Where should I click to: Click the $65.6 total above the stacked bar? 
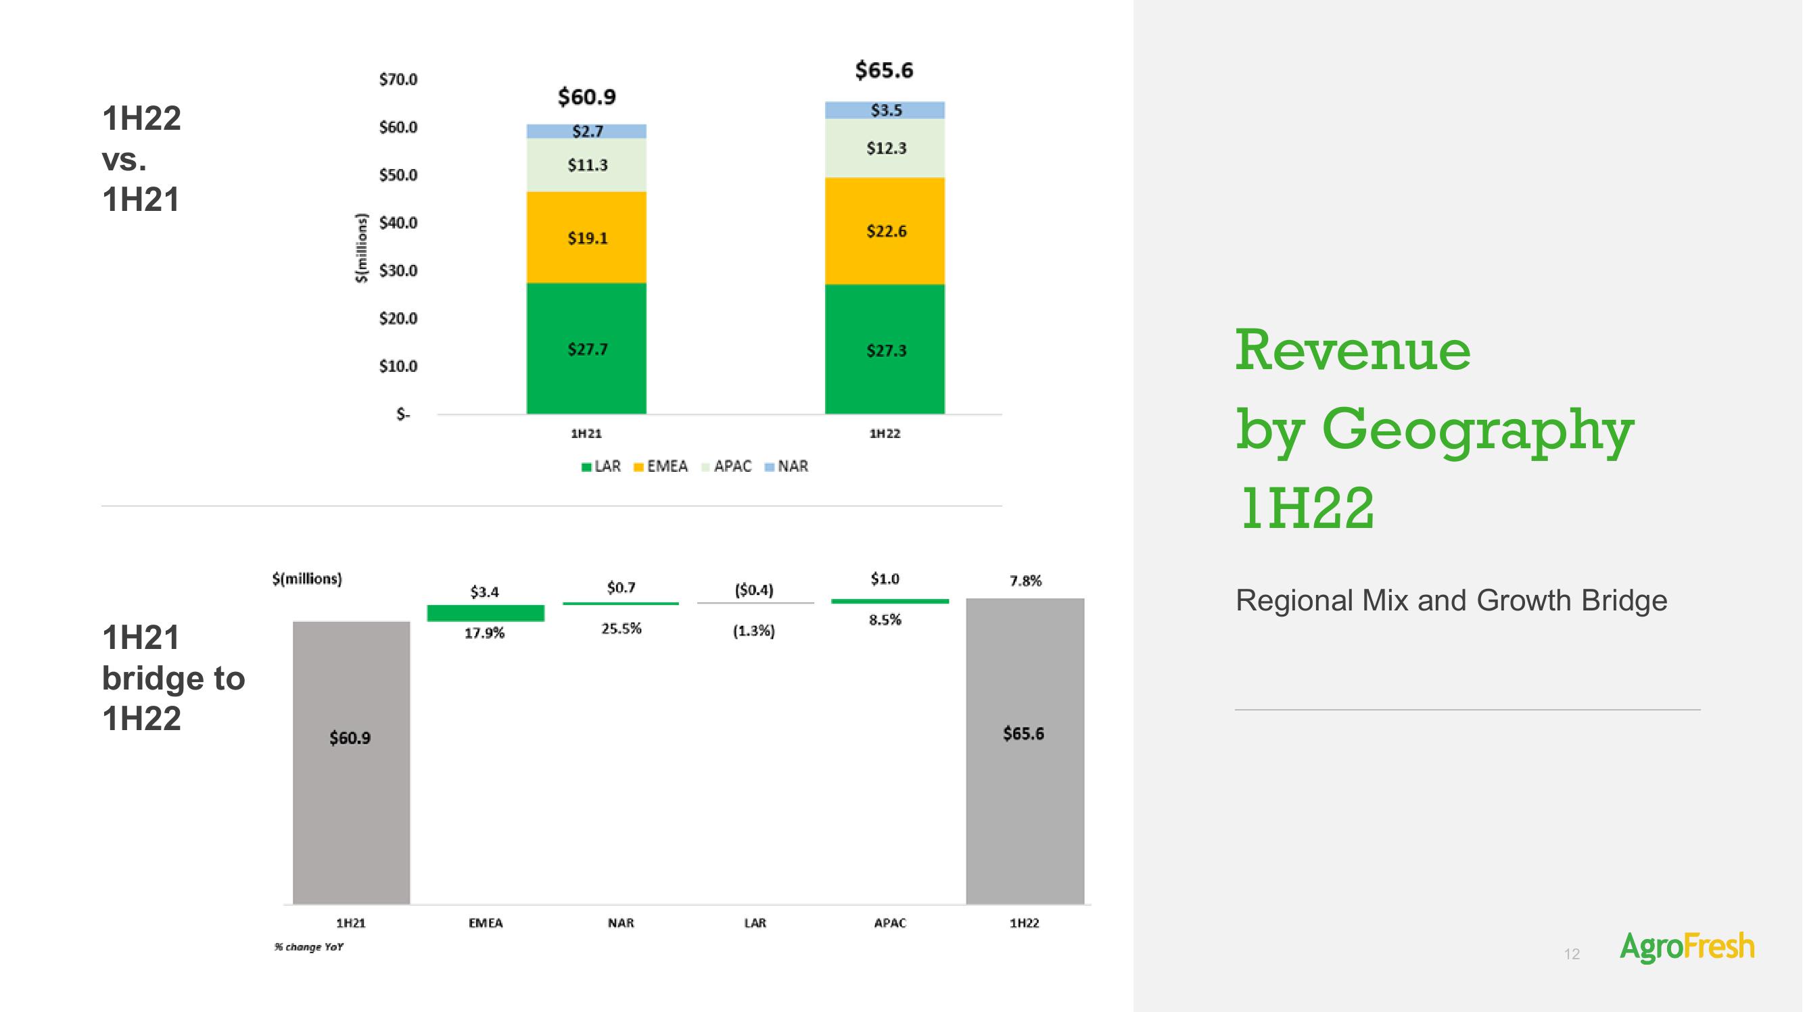click(x=884, y=70)
